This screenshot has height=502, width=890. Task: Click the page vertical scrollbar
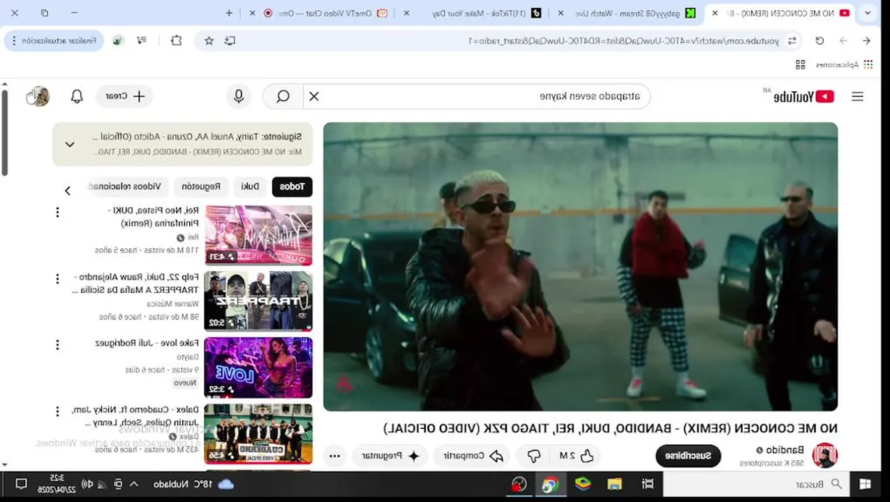4,132
